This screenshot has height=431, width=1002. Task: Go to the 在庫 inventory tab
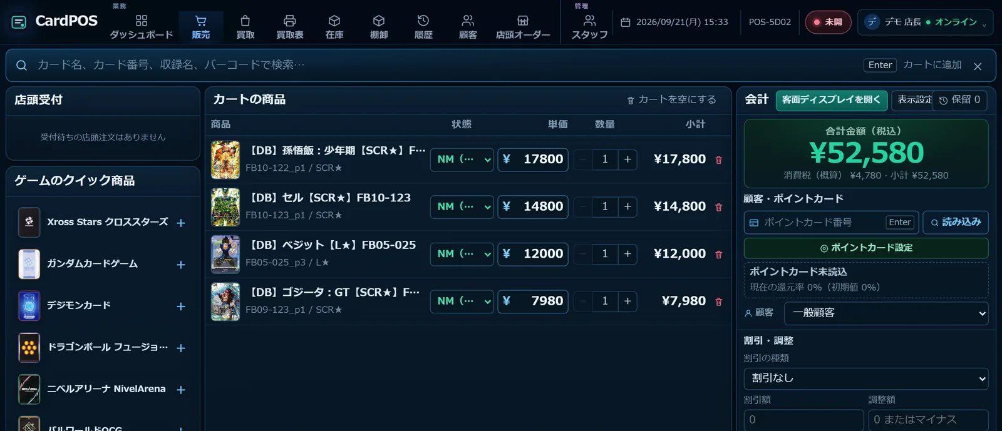(334, 27)
